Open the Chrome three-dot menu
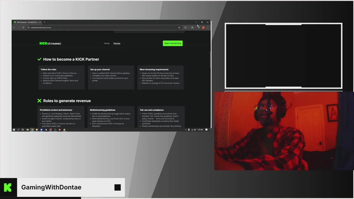354x199 pixels. click(x=208, y=28)
